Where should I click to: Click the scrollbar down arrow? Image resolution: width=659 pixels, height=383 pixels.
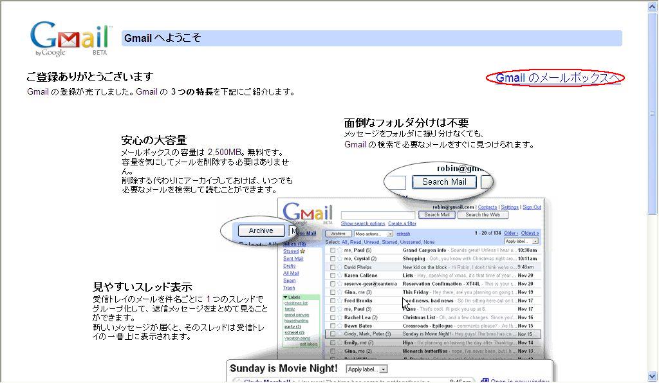pyautogui.click(x=653, y=377)
